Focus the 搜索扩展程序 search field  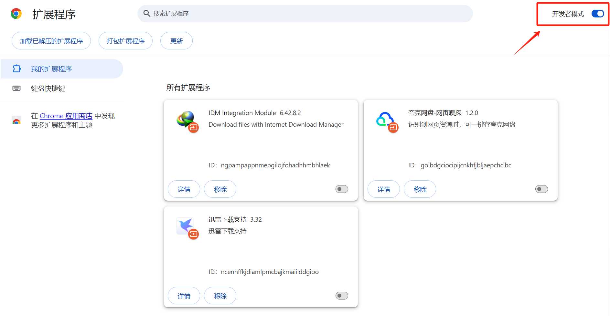pos(305,14)
